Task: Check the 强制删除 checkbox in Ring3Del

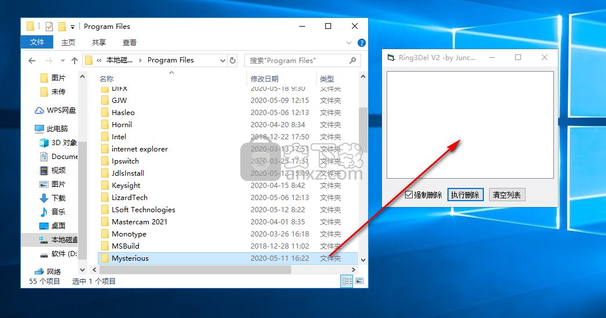Action: (x=409, y=195)
